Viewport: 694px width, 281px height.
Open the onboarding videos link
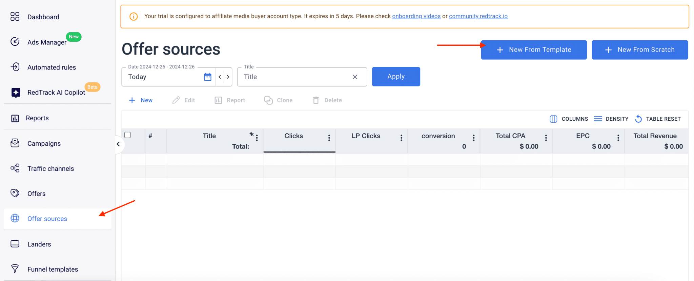pos(416,16)
